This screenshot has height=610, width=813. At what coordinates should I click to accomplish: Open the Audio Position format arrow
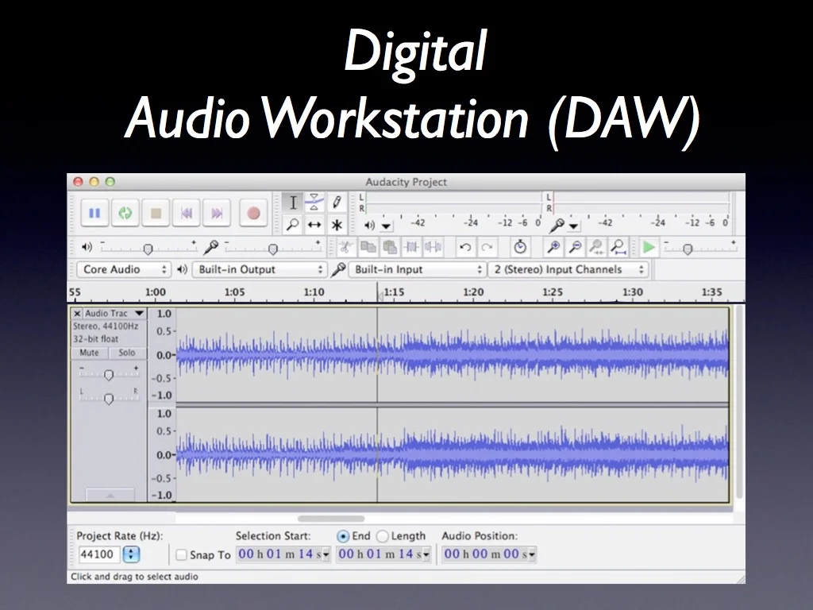(x=532, y=554)
